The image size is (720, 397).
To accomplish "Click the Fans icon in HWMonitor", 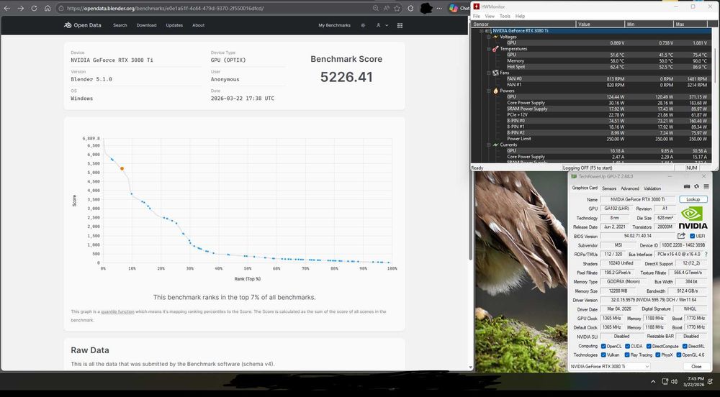I will pyautogui.click(x=495, y=73).
